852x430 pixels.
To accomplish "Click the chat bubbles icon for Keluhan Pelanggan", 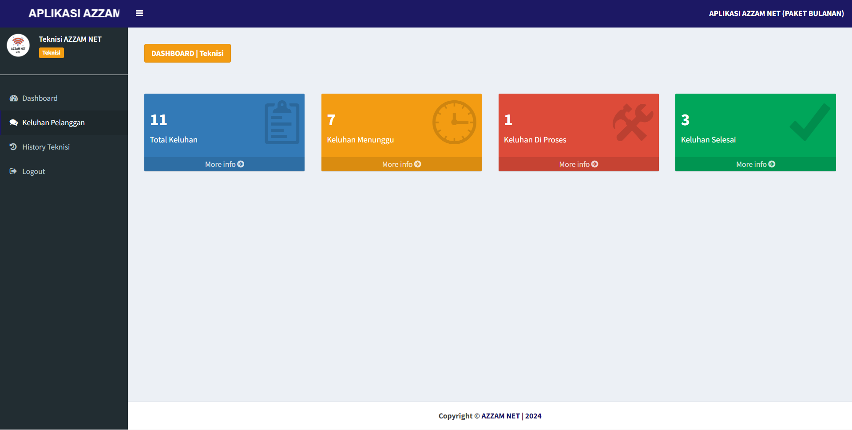I will [x=14, y=122].
